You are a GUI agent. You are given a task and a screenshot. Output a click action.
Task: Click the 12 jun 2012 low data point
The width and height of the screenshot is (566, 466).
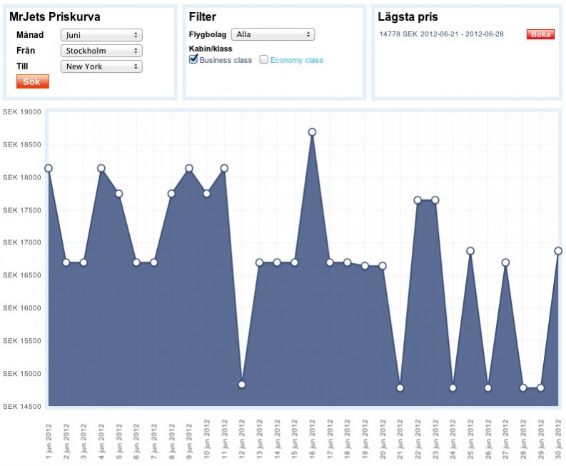[242, 385]
